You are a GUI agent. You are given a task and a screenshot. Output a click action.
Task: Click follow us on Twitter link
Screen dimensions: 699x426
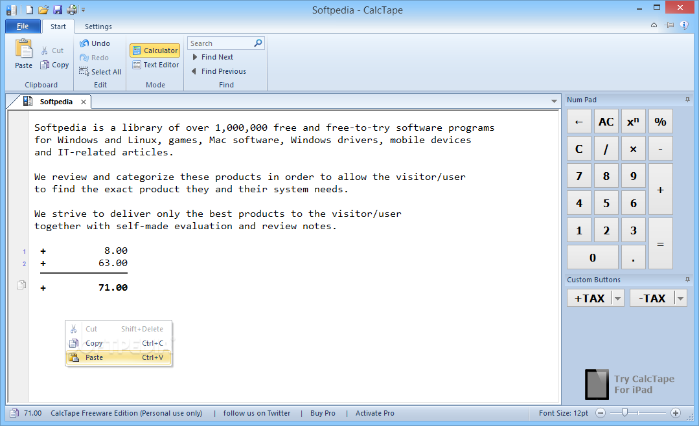(257, 413)
